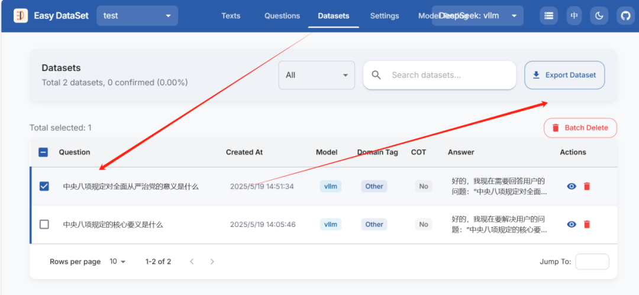This screenshot has width=639, height=295.
Task: Click the Batch Delete button
Action: click(580, 128)
